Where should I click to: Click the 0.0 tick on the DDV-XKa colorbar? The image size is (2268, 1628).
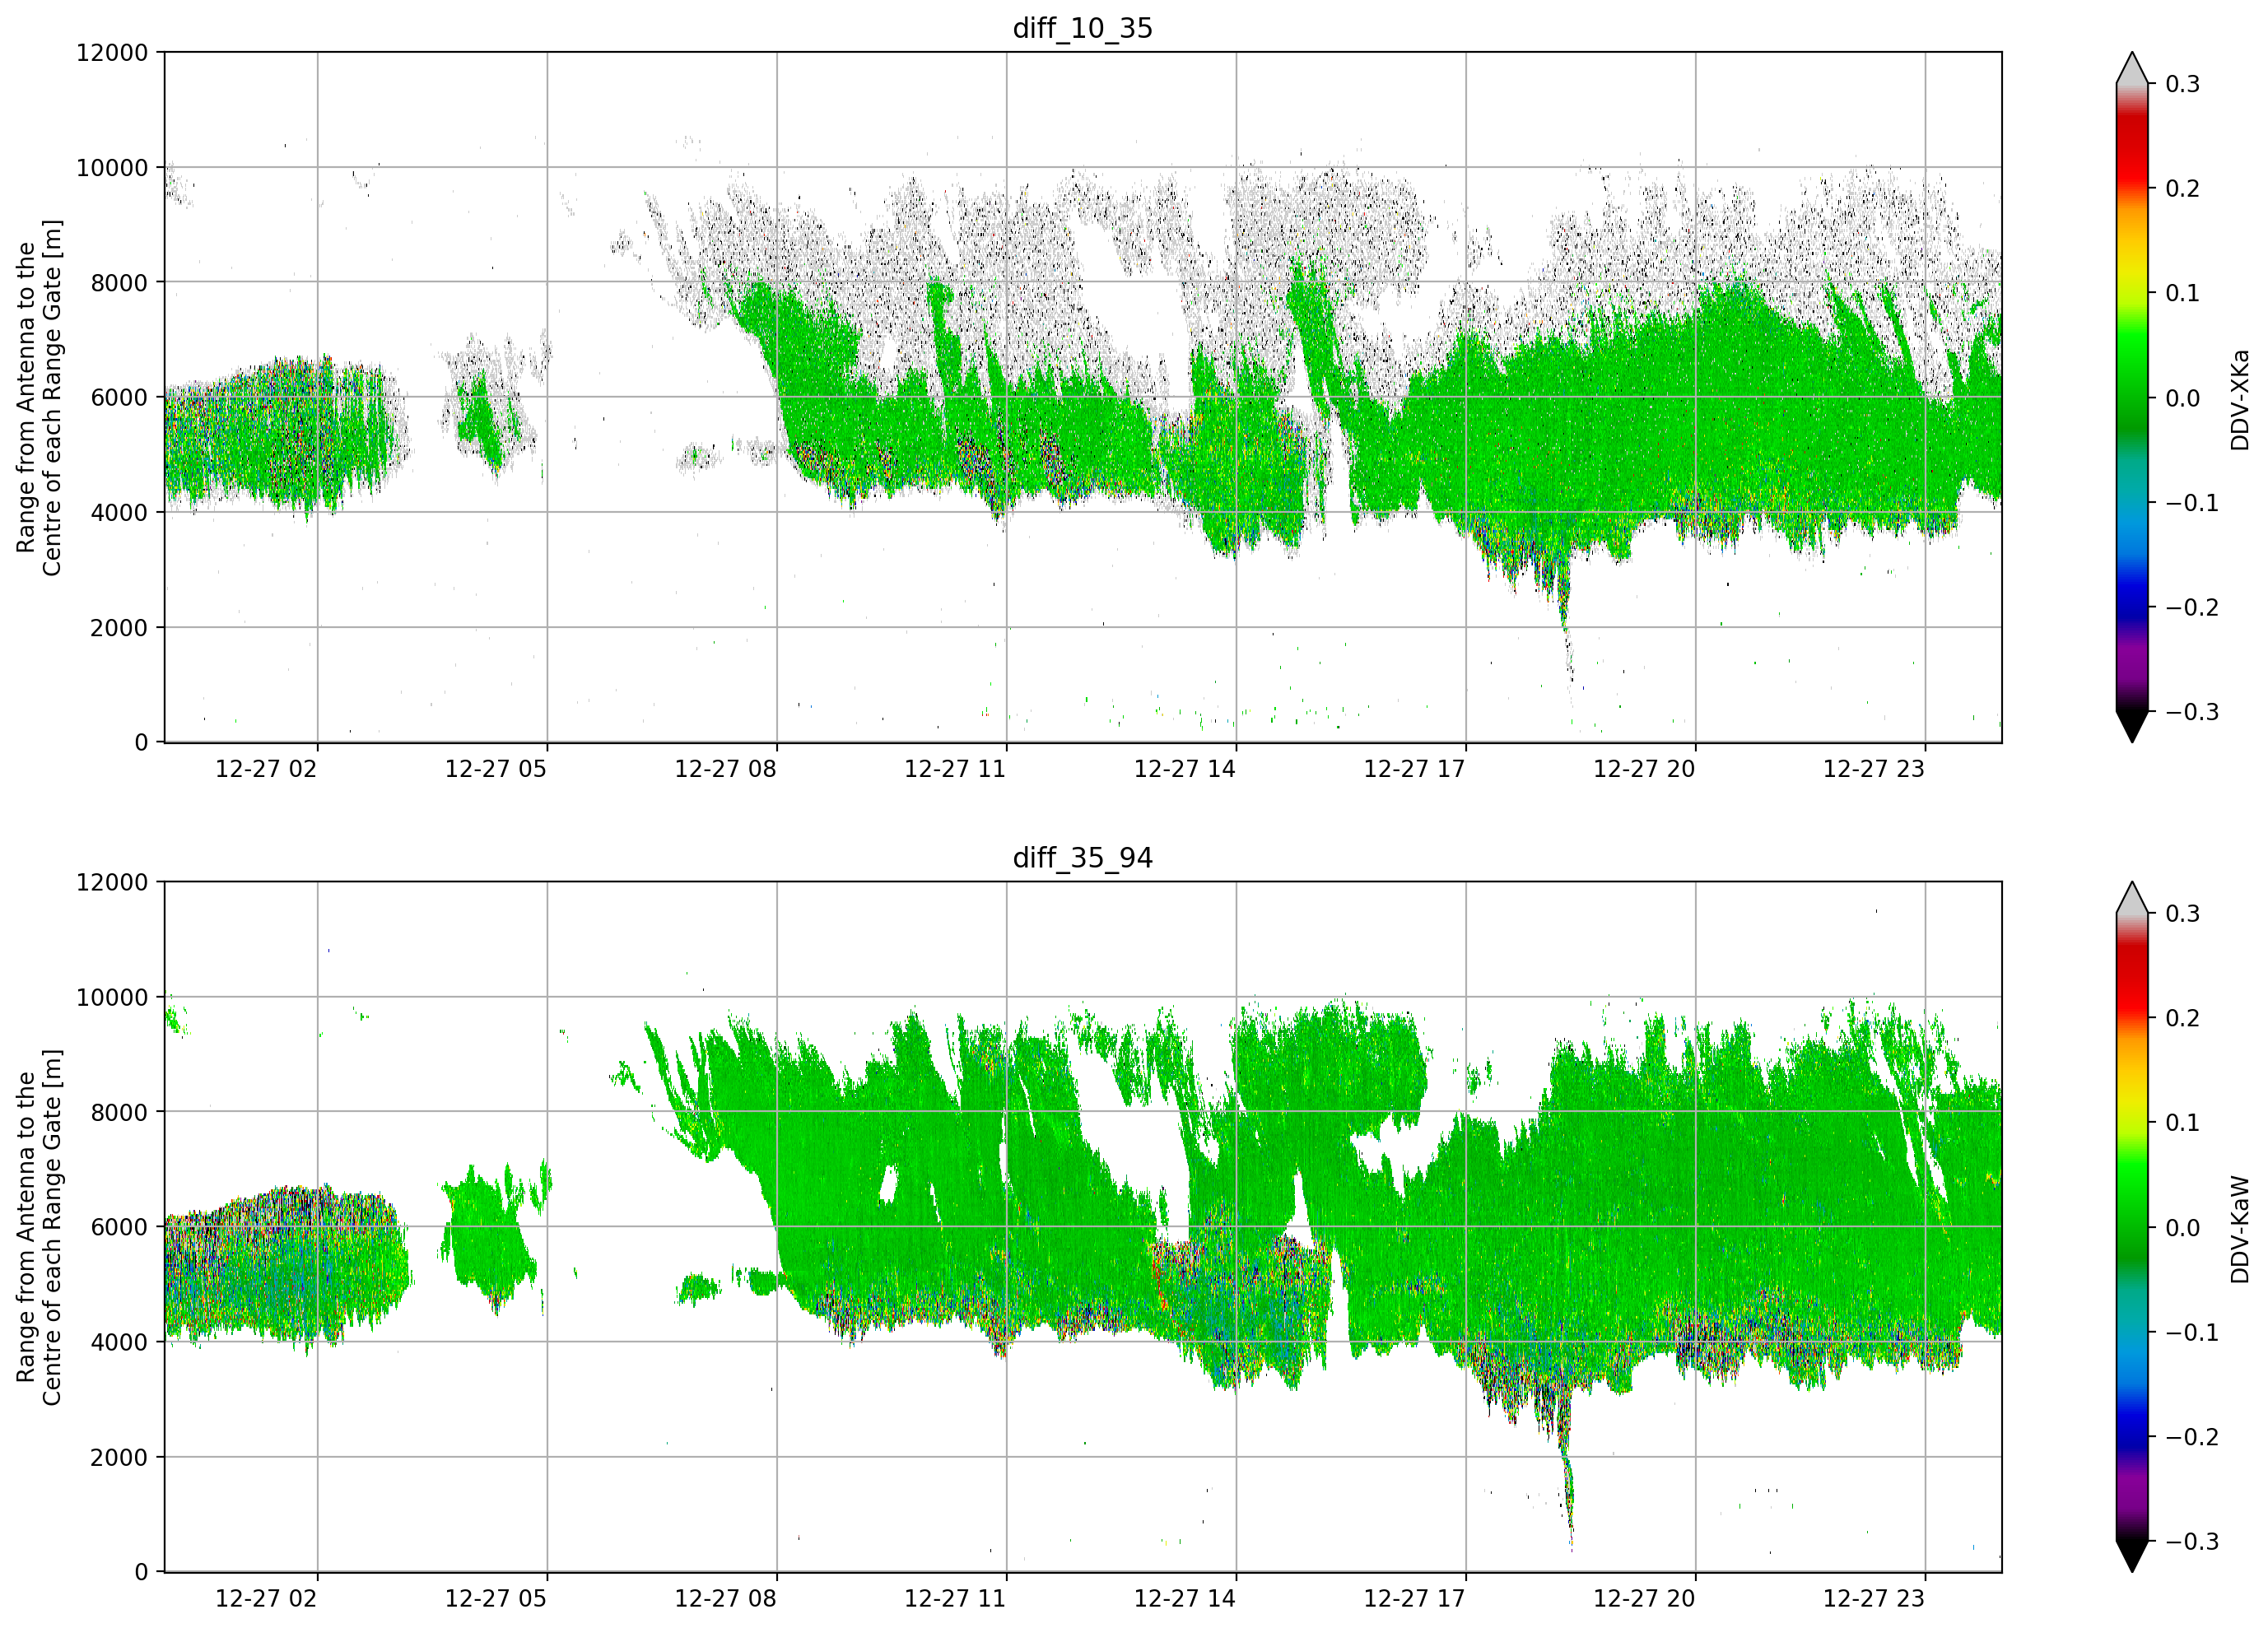[x=2183, y=398]
